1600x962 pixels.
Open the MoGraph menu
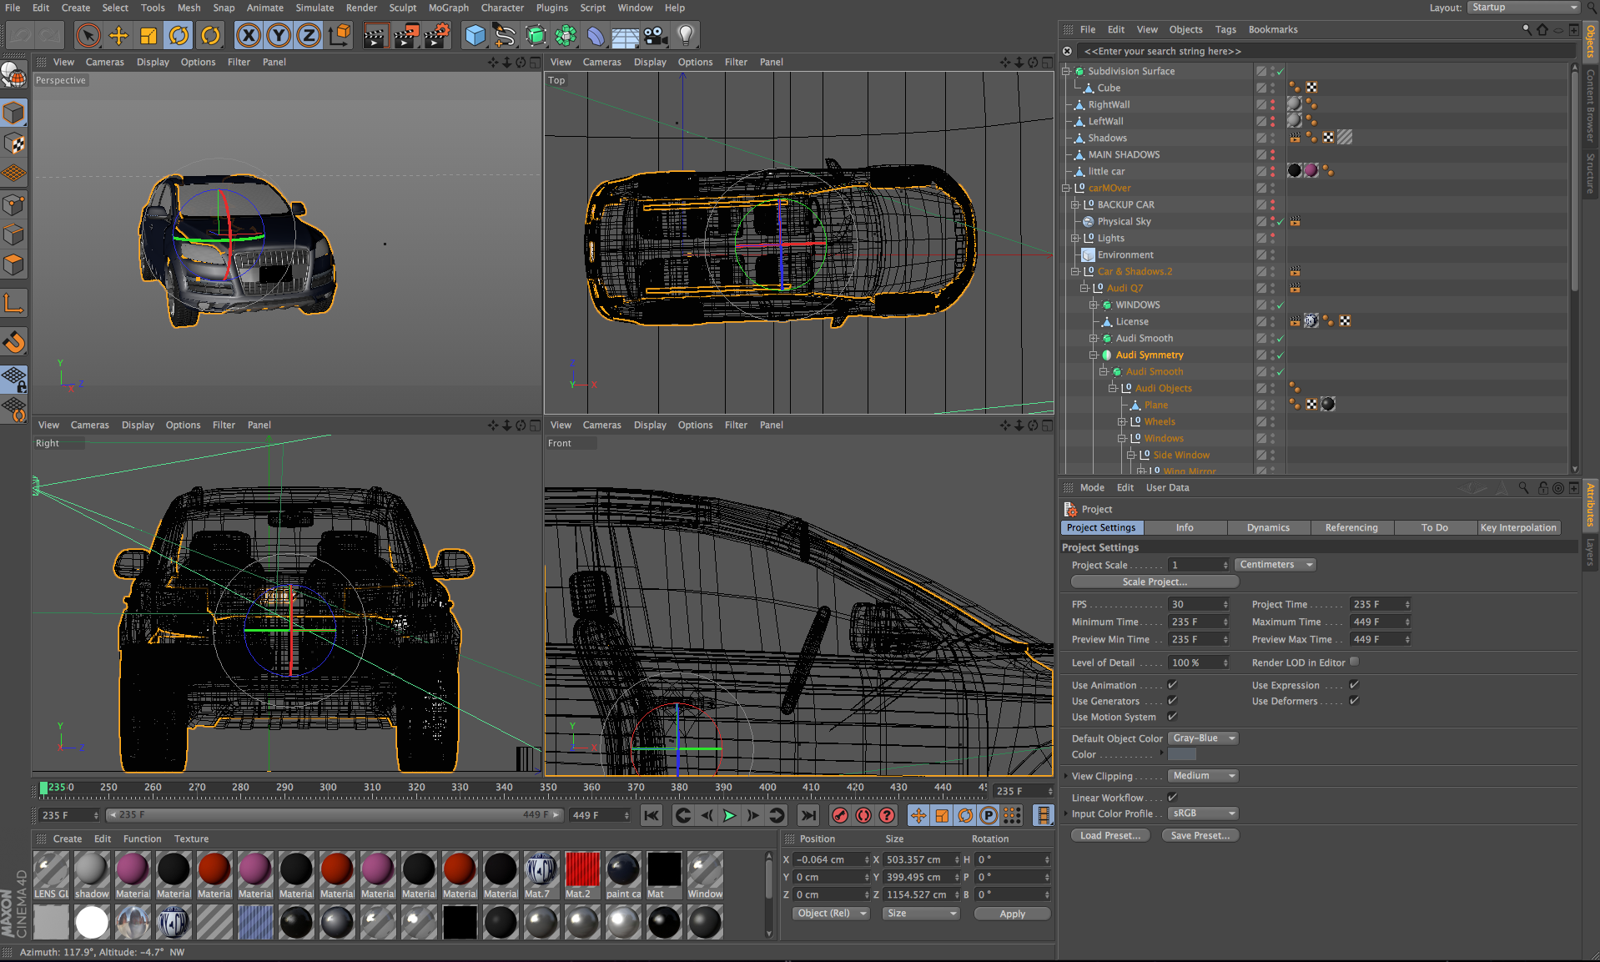tap(449, 8)
